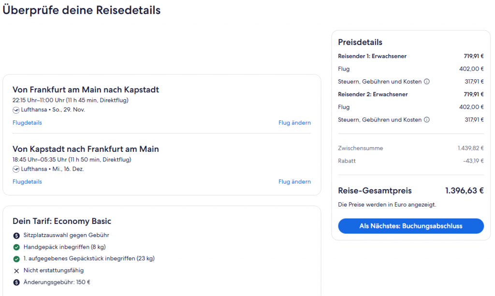Click the Lufthansa logo on the Kapstadt–Frankfurt flight

point(16,169)
